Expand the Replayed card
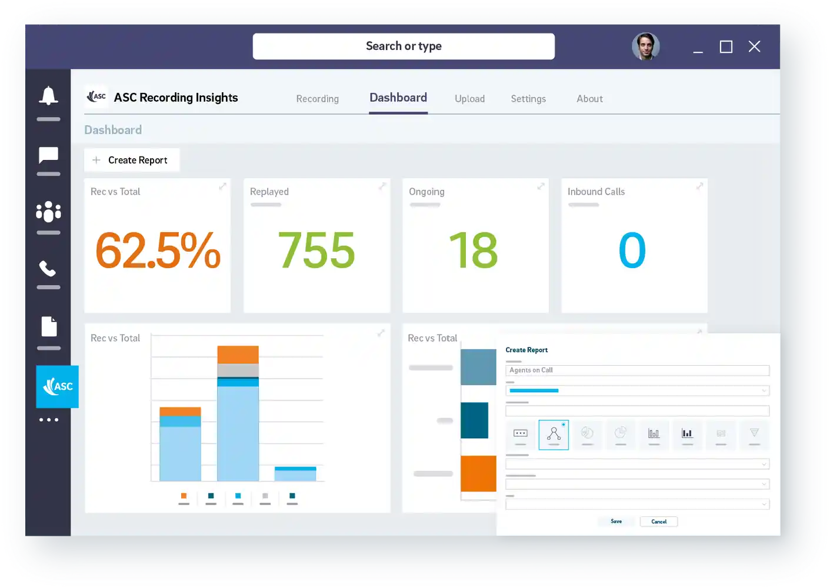 tap(382, 186)
